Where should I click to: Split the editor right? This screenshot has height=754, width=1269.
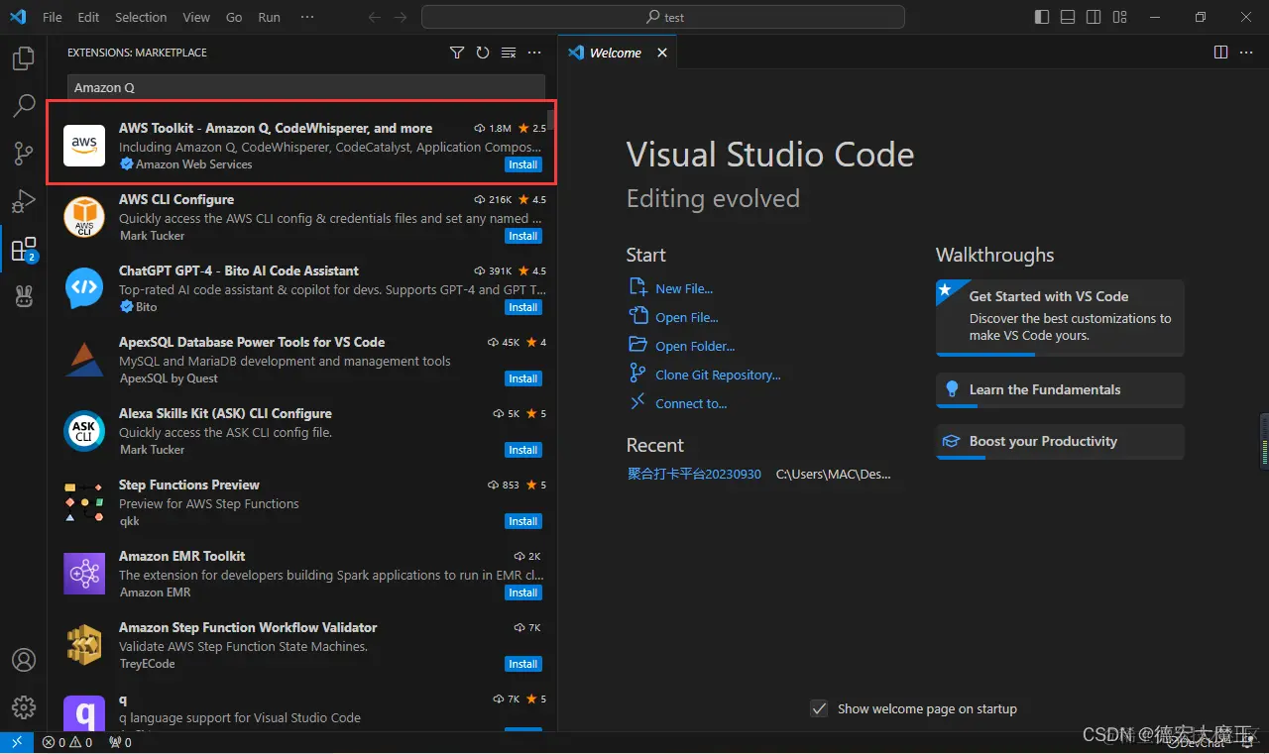(x=1220, y=53)
